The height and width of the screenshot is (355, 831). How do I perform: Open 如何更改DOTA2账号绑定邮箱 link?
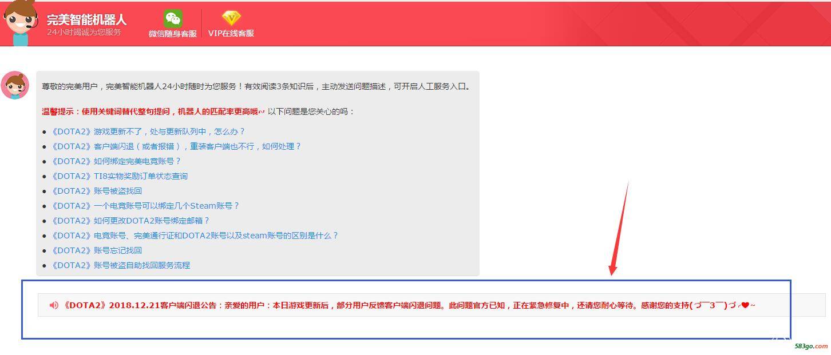pyautogui.click(x=130, y=221)
